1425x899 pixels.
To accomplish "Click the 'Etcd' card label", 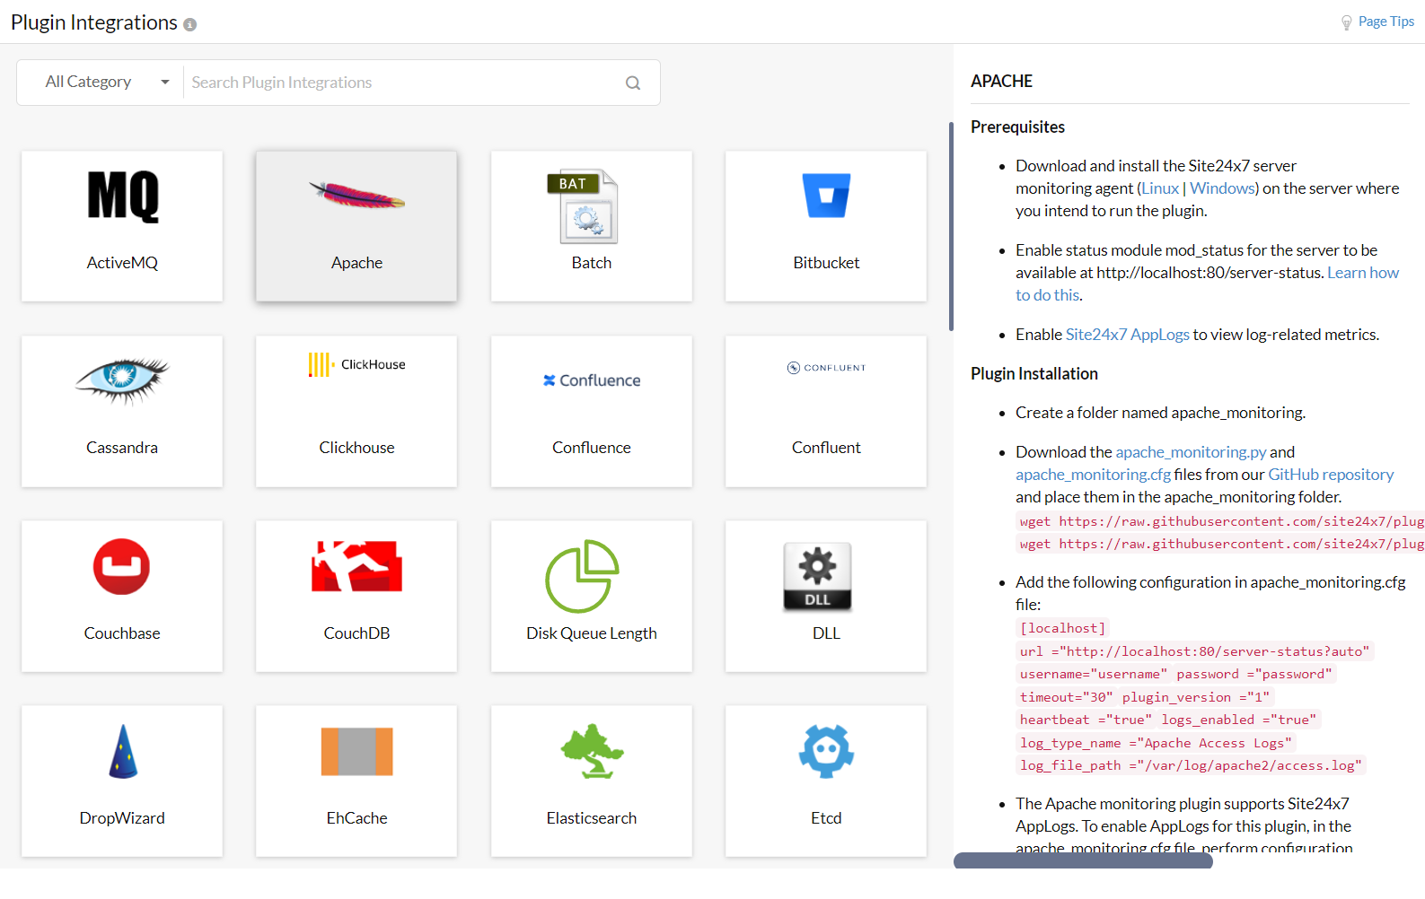I will [x=826, y=818].
